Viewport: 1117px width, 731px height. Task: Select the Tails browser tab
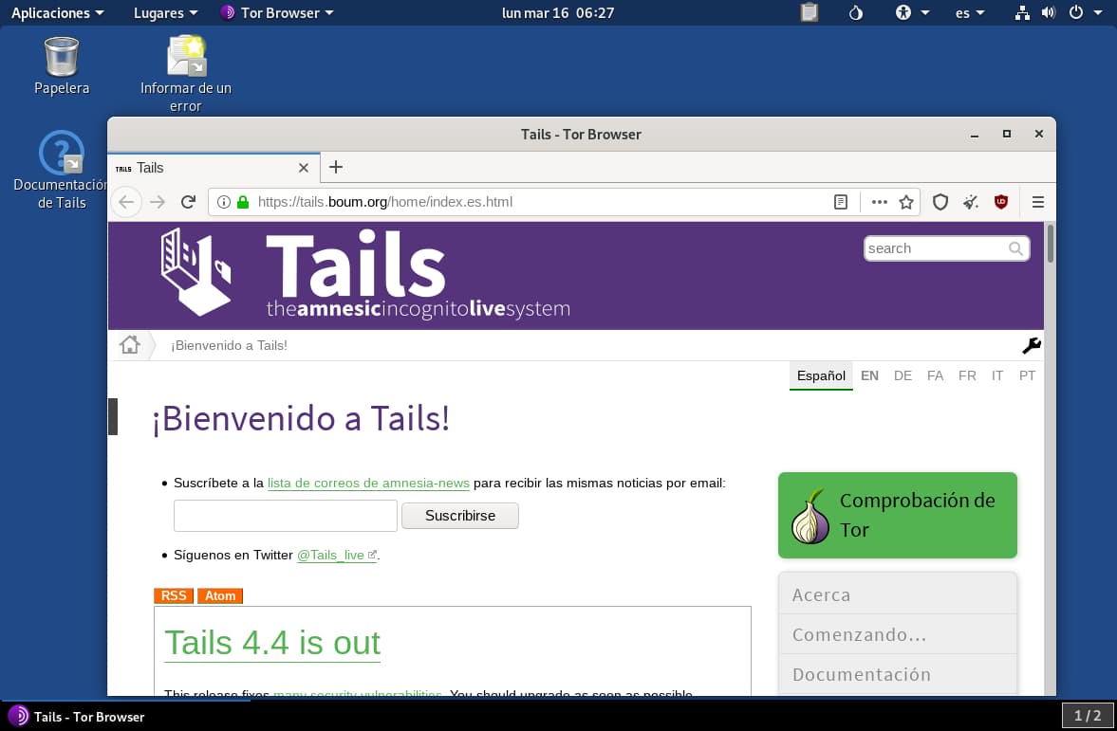[213, 168]
